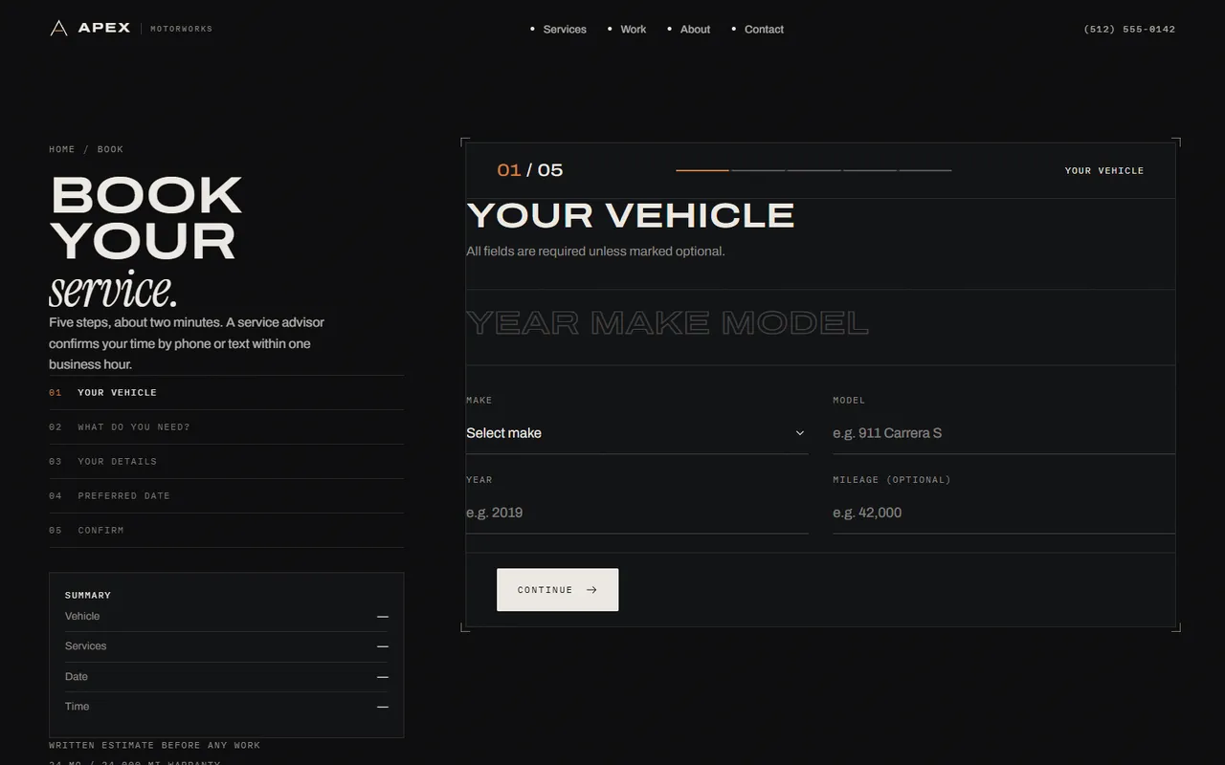Screen dimensions: 1225x765
Task: Open the About nav item
Action: point(695,30)
